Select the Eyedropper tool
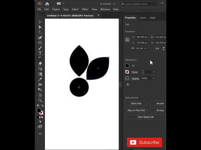 (x=40, y=79)
